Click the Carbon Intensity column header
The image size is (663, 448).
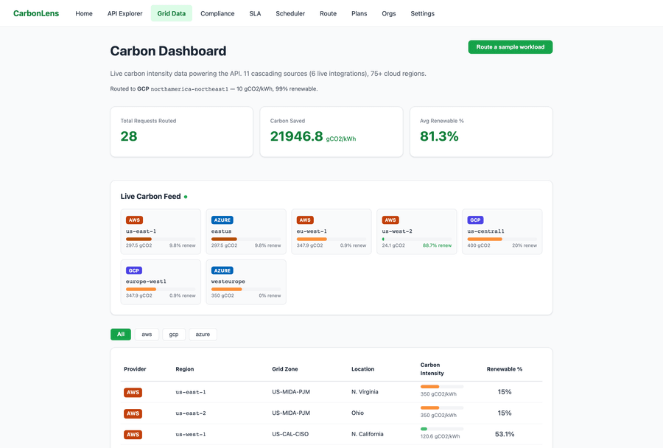click(432, 369)
